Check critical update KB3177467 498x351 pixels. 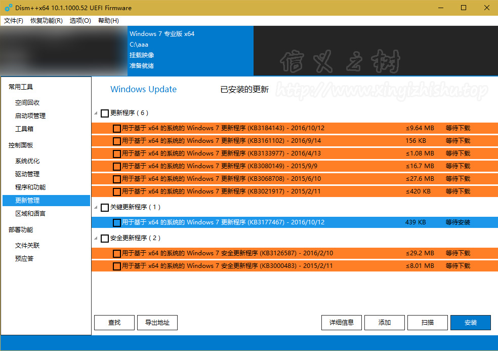pos(117,222)
